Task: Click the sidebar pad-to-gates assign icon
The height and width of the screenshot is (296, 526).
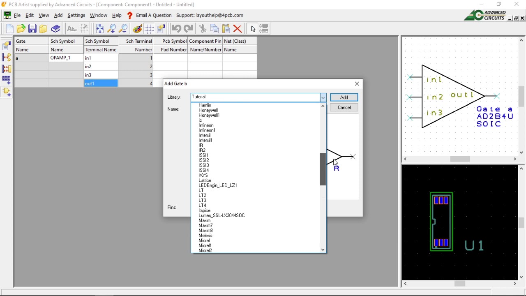Action: pyautogui.click(x=7, y=57)
